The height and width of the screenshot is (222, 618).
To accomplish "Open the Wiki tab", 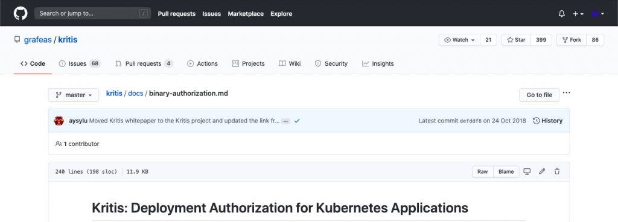I will pyautogui.click(x=290, y=63).
